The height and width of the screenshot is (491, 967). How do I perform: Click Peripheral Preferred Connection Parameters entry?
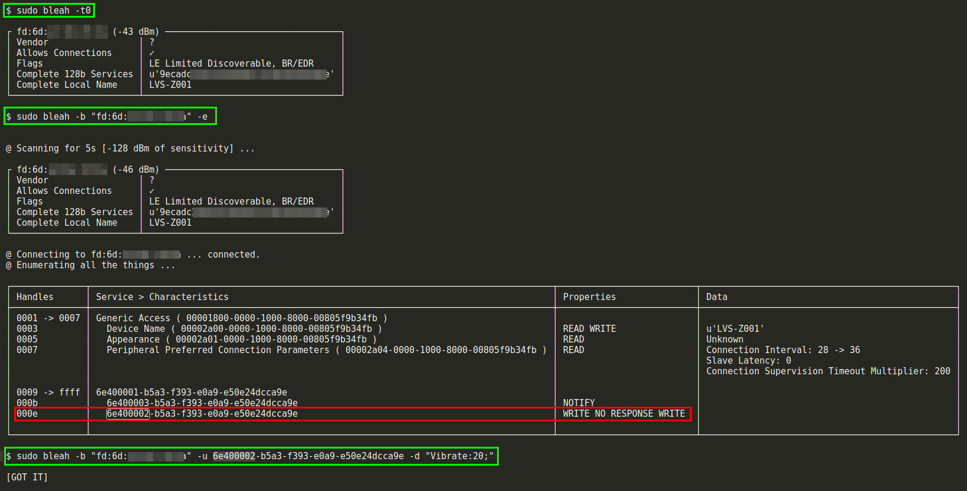coord(326,350)
